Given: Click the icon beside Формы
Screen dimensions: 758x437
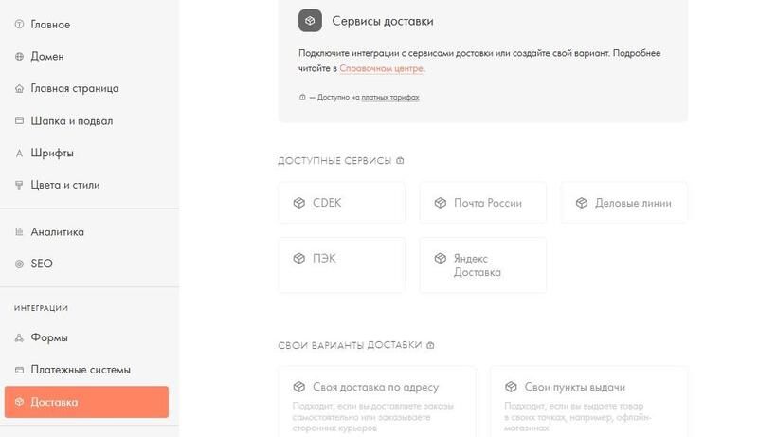Looking at the screenshot, I should 19,337.
